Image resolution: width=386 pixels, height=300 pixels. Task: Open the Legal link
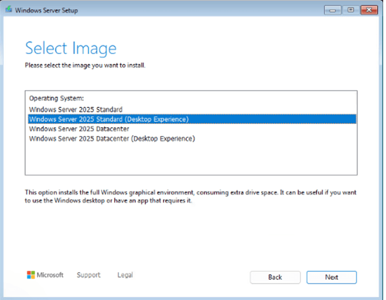click(124, 275)
